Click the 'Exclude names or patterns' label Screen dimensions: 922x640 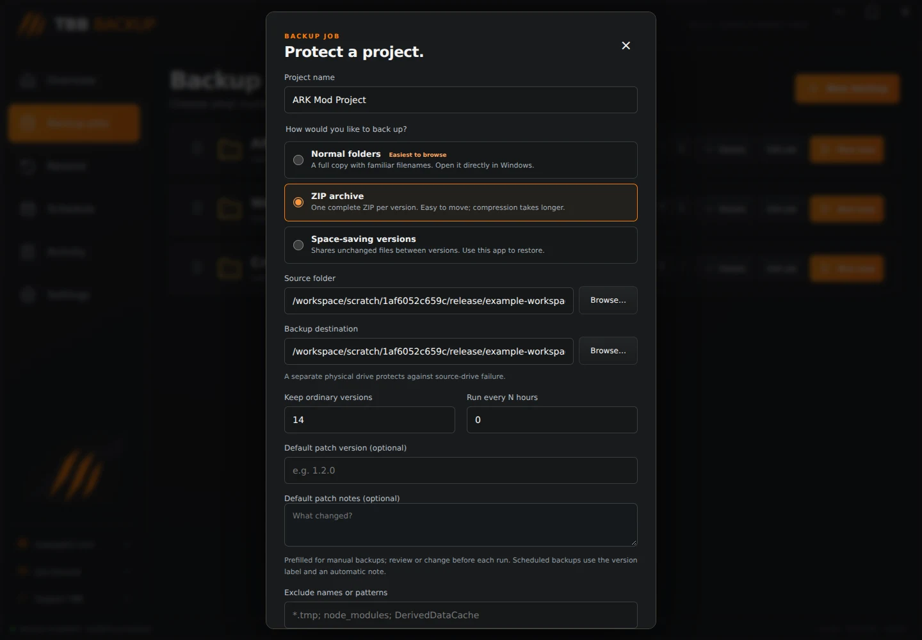336,593
